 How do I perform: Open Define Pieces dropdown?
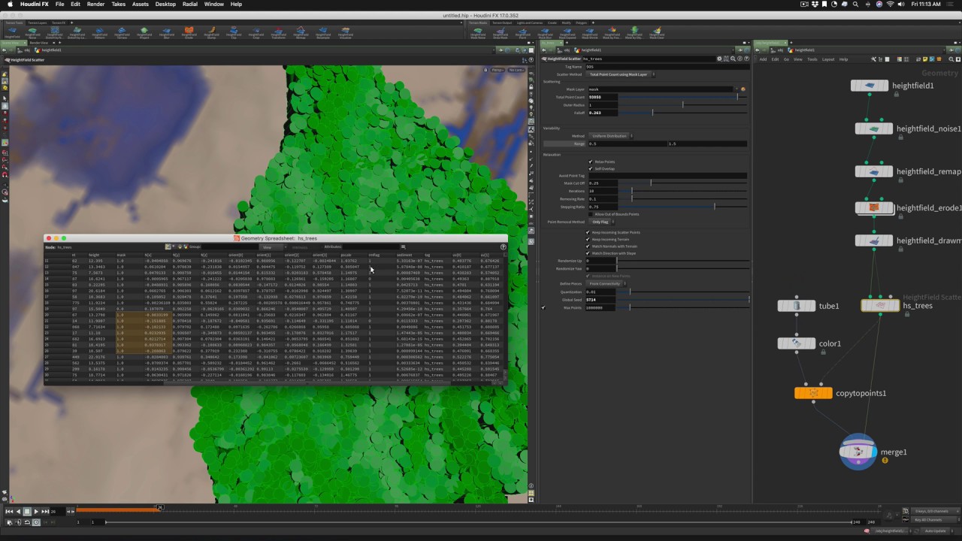[x=607, y=283]
